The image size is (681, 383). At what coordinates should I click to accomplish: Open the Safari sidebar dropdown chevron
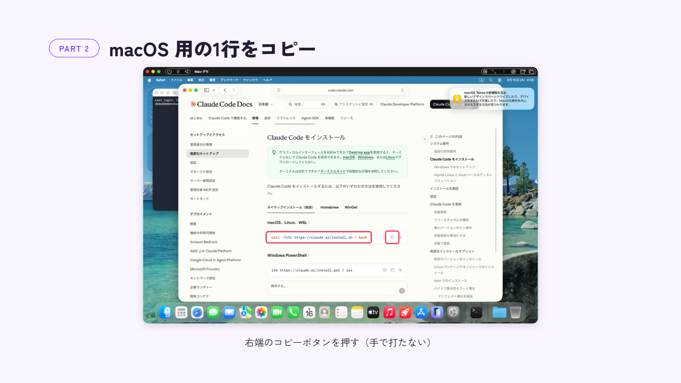click(x=214, y=90)
